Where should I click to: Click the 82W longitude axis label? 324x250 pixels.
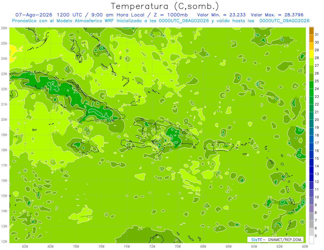pyautogui.click(x=25, y=246)
